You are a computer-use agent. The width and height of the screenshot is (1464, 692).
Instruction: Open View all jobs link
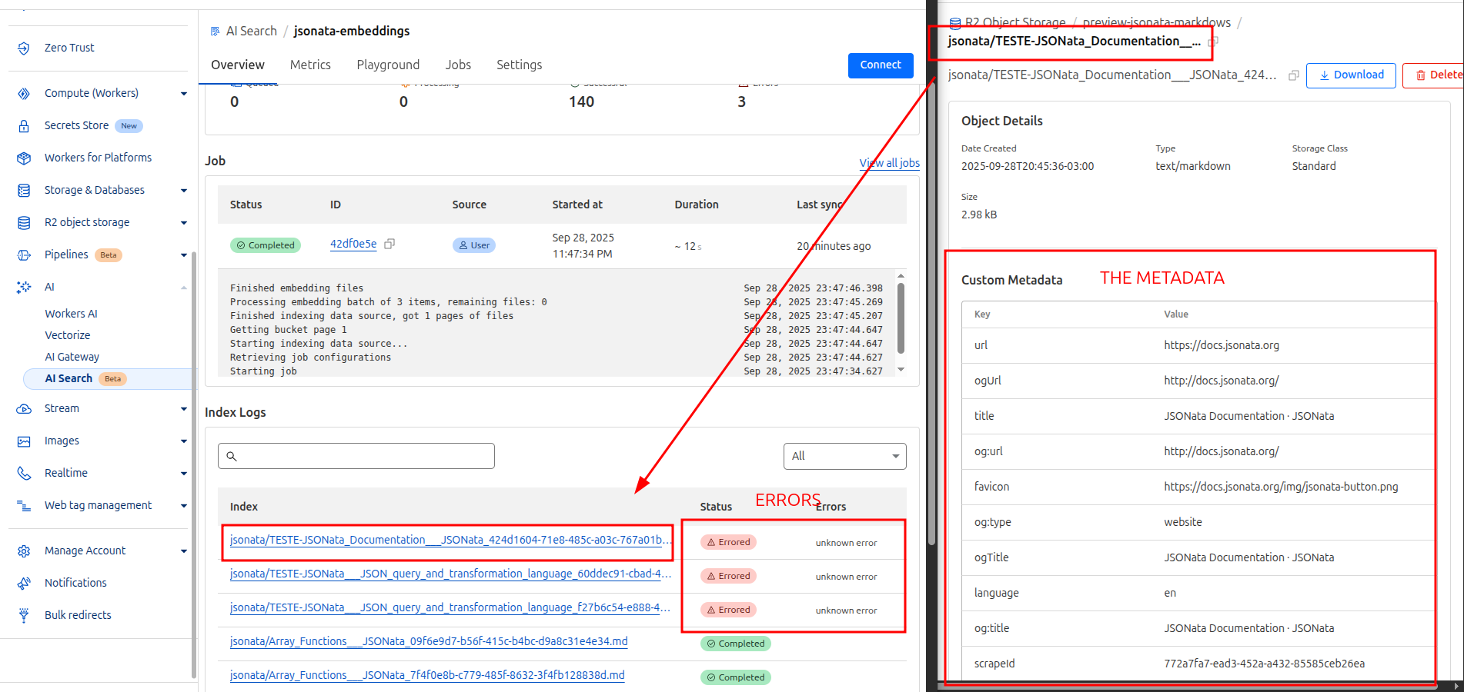point(889,163)
